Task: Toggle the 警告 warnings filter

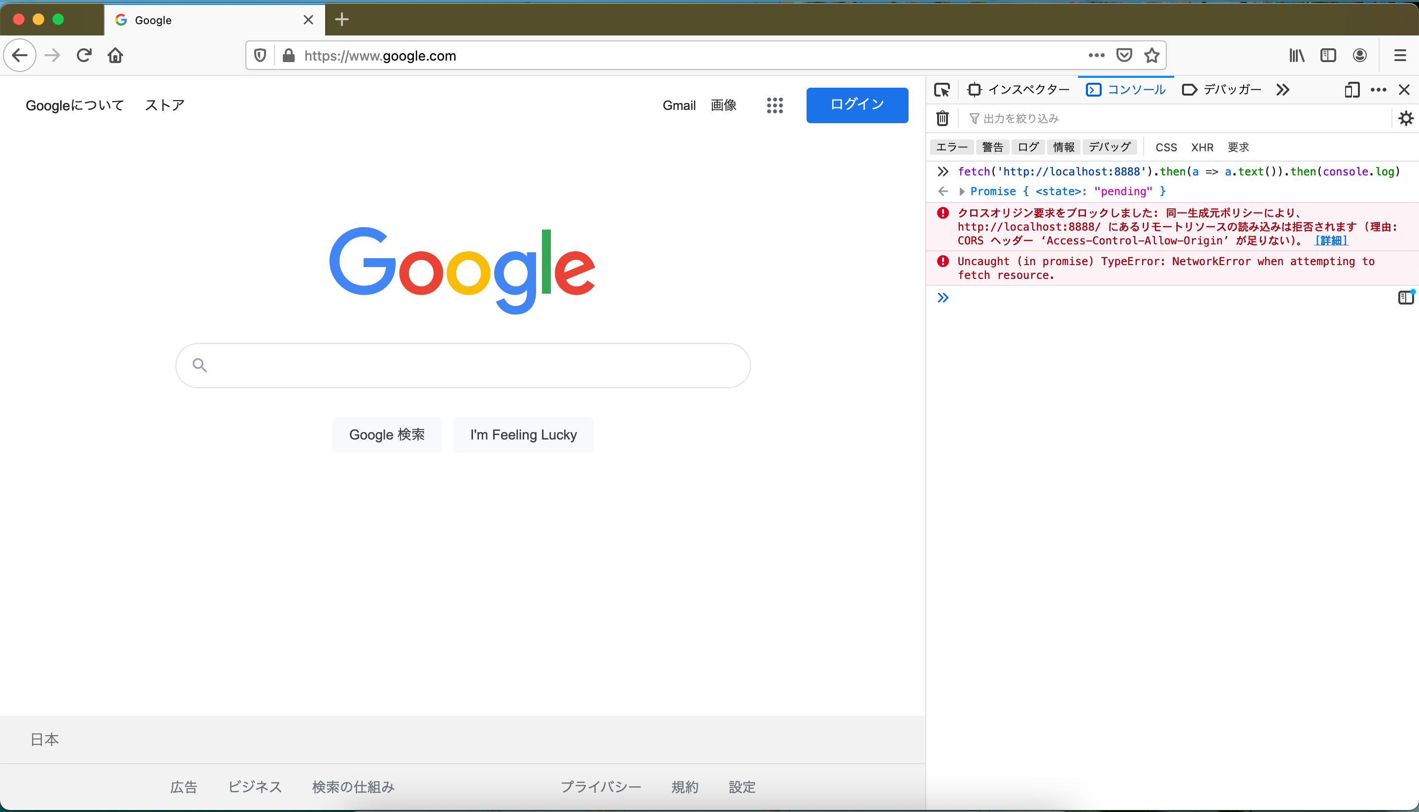Action: point(993,147)
